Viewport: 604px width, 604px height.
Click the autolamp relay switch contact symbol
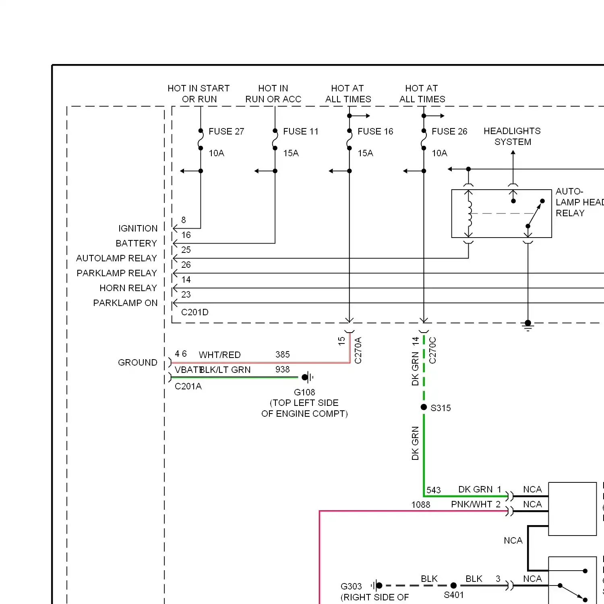click(535, 213)
